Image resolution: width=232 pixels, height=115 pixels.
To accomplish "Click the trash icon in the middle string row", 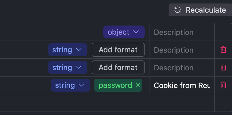I will click(x=223, y=67).
